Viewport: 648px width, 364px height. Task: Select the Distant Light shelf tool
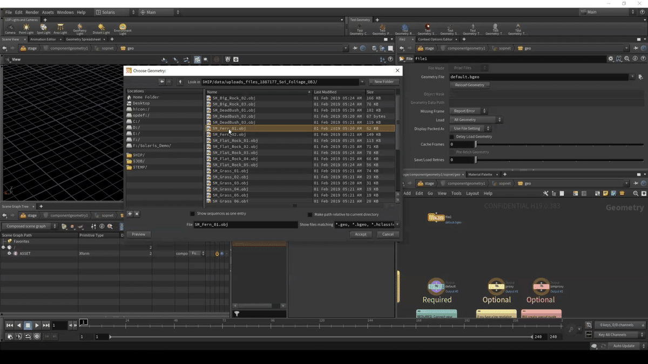tap(101, 29)
